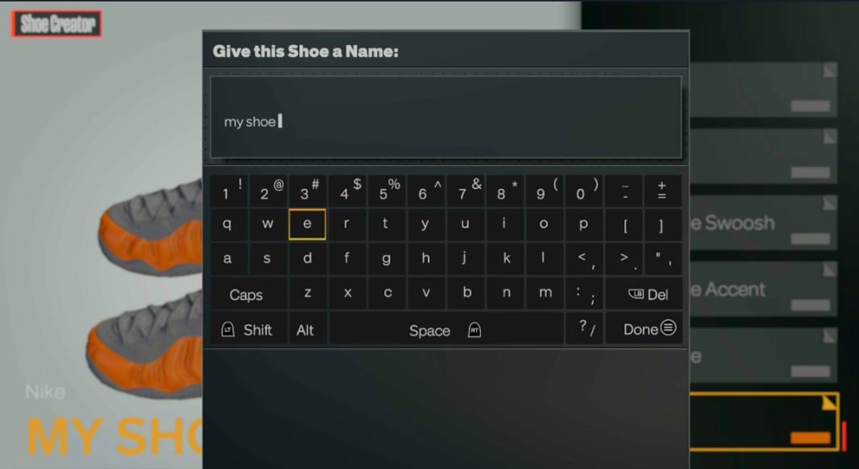This screenshot has width=859, height=469.
Task: Click corner triangle marker on Accent item
Action: tap(829, 269)
